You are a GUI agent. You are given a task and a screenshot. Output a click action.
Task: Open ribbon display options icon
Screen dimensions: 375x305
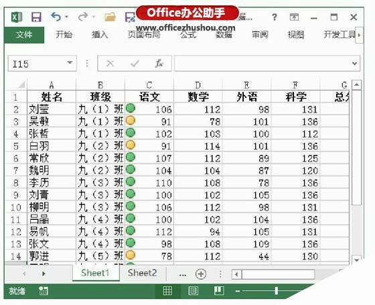pyautogui.click(x=294, y=17)
